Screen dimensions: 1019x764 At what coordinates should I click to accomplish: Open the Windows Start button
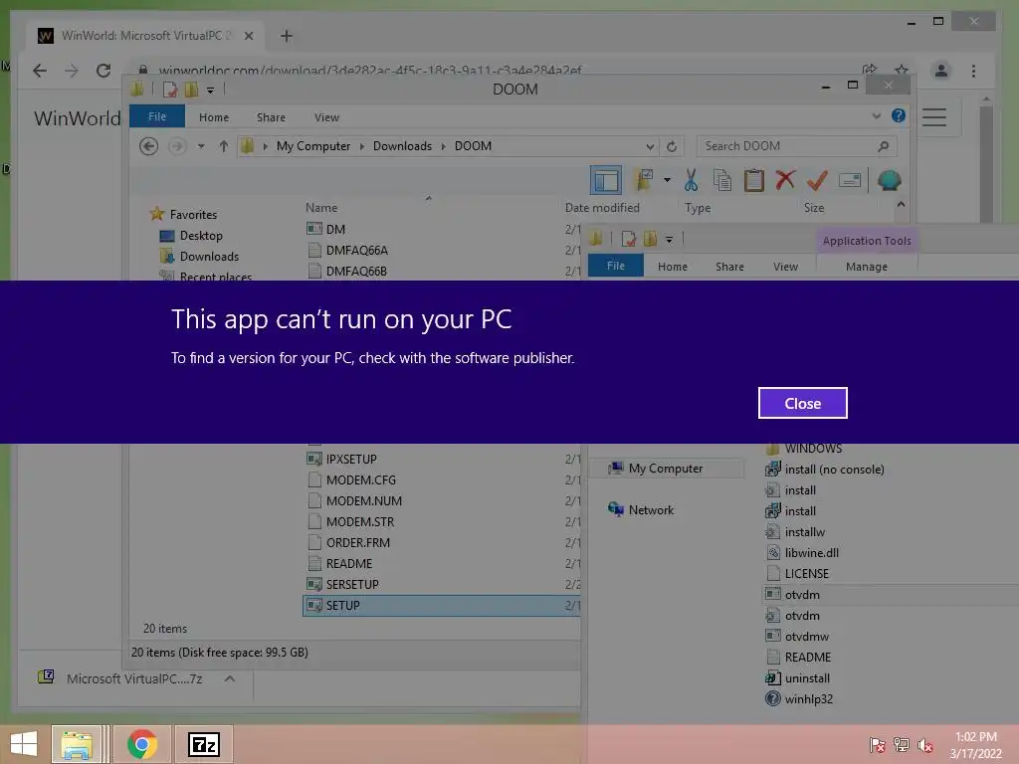24,744
